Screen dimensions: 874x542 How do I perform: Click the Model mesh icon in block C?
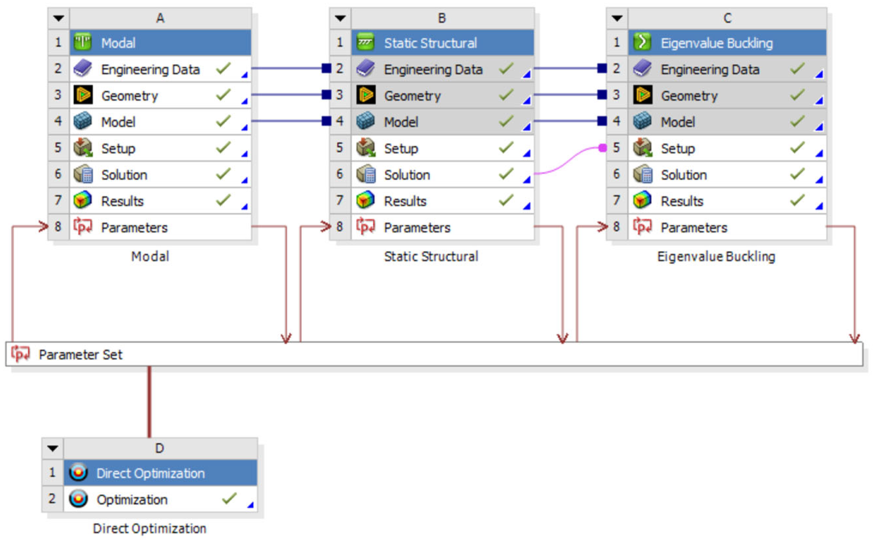[x=642, y=122]
